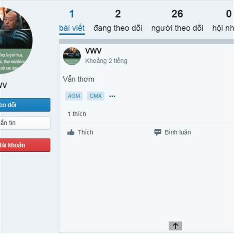Click the blue theo dõi follow button
The width and height of the screenshot is (234, 234).
pos(25,105)
